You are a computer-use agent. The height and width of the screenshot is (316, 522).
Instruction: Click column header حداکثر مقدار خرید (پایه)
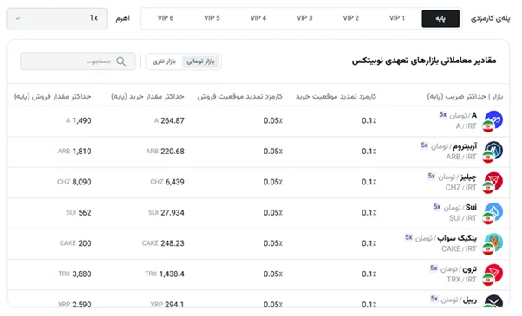click(x=147, y=96)
